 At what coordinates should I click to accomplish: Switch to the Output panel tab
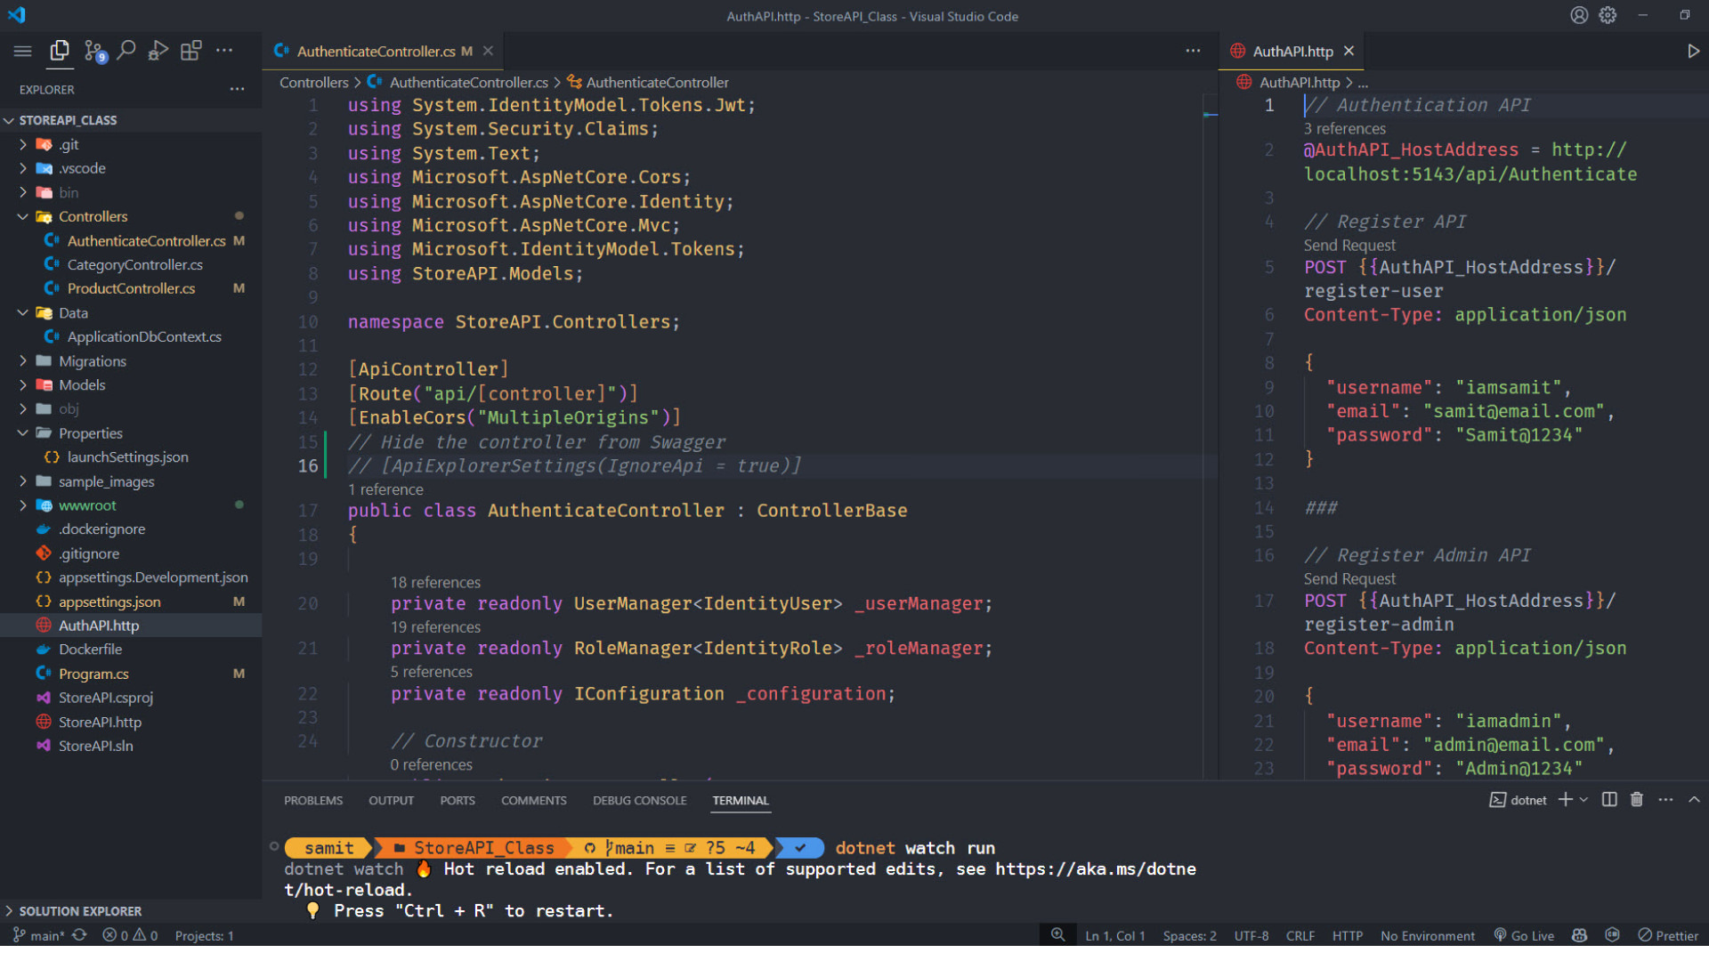[391, 800]
